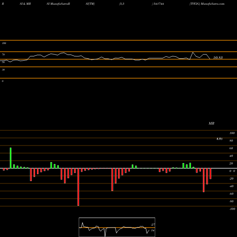Screen dimensions: 237x237
Task: Click the 'MR' panel title
Action: click(211, 123)
